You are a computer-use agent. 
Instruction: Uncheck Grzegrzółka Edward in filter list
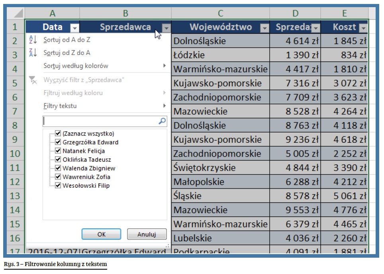[58, 142]
